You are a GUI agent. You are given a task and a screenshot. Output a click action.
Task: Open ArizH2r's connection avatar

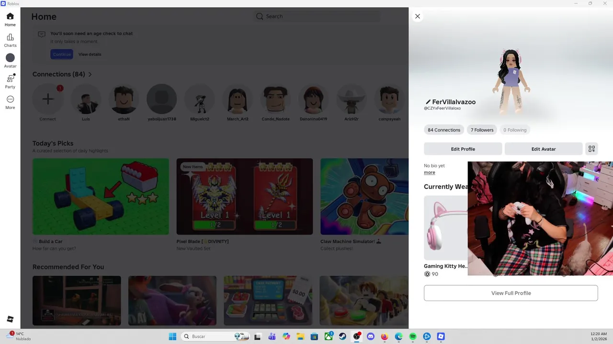(351, 99)
